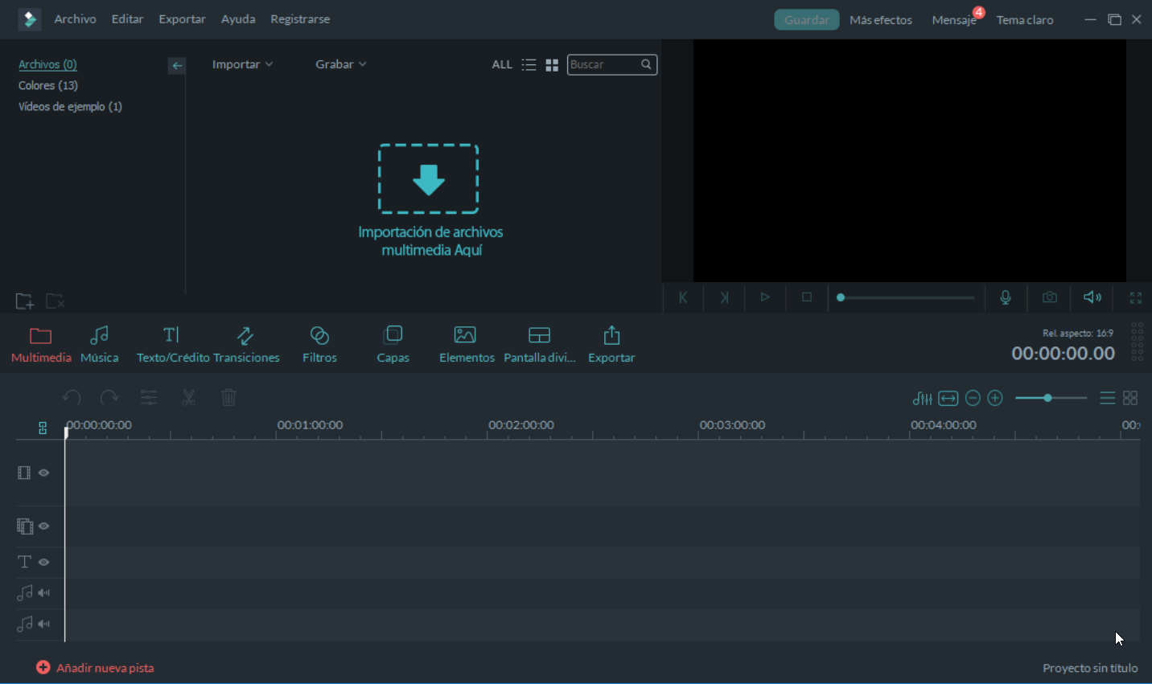Image resolution: width=1152 pixels, height=684 pixels.
Task: Click the preview progress slider
Action: 906,297
